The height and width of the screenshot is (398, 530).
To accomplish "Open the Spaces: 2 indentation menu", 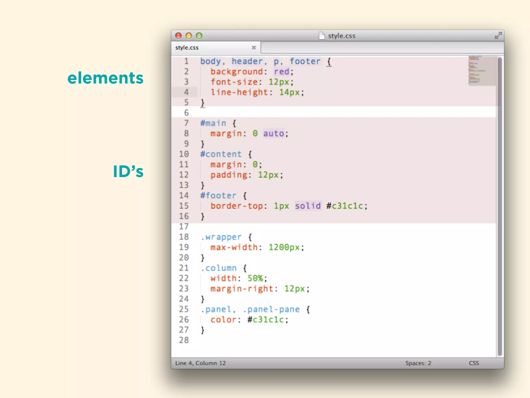I will tap(418, 363).
